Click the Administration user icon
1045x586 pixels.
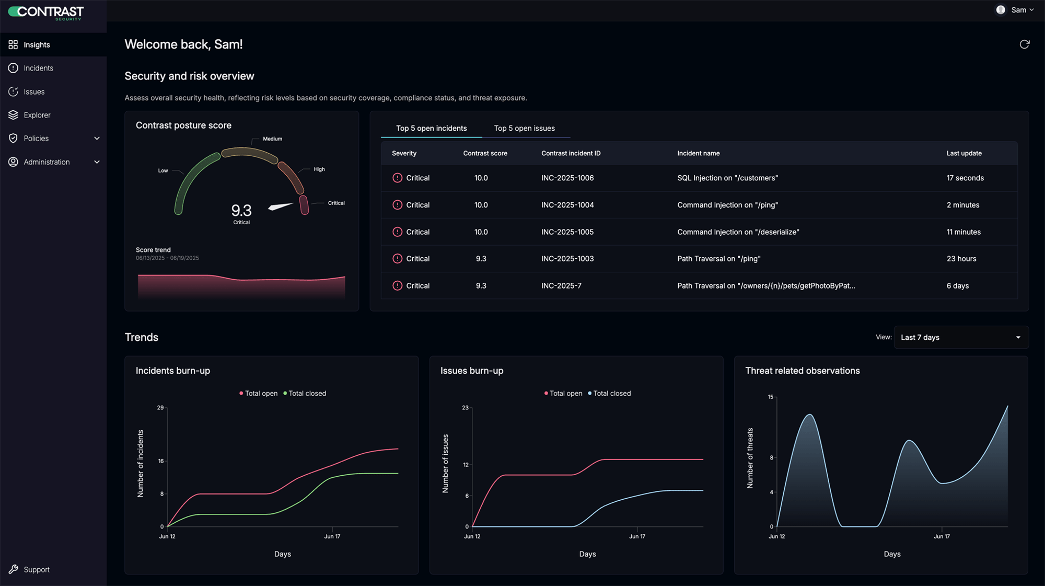[x=13, y=162]
